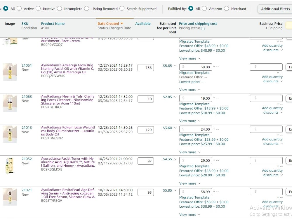
Task: Edit the 19.00 price field
Action: (196, 98)
